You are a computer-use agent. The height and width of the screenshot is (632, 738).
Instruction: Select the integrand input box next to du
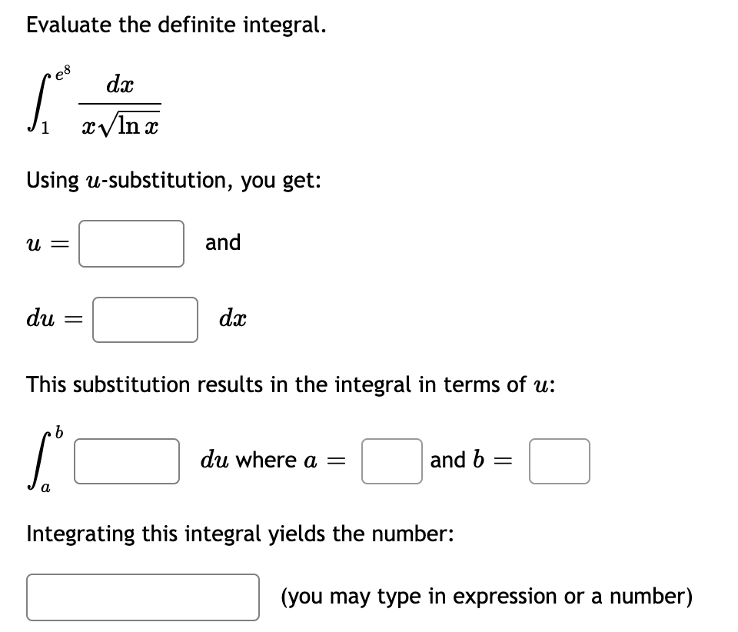pyautogui.click(x=126, y=461)
